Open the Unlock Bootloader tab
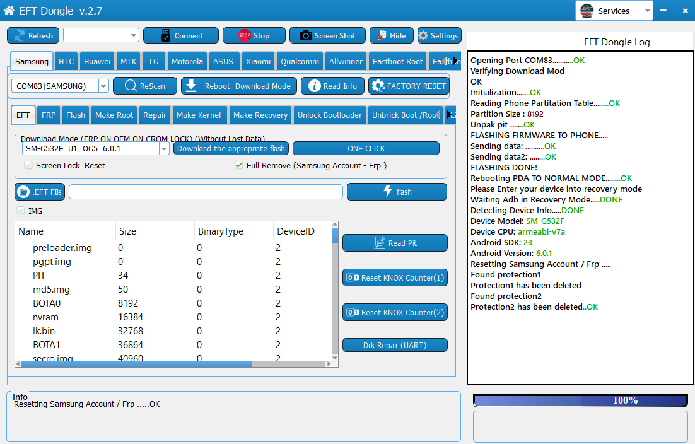The image size is (695, 444). pyautogui.click(x=330, y=115)
